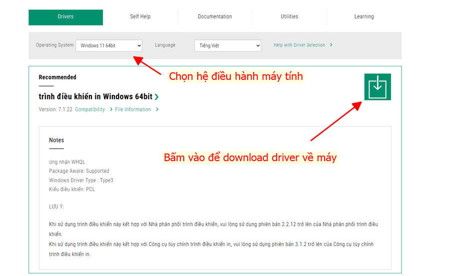Open the Operating System dropdown showing Windows 11 64bit
Viewport: 449px width, 276px height.
(109, 45)
